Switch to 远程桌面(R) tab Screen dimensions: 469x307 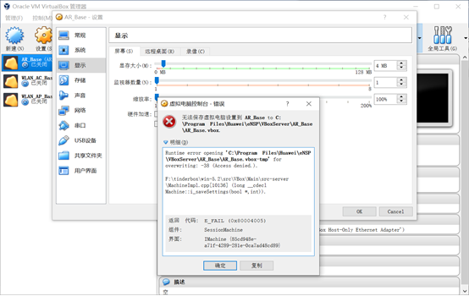[160, 52]
